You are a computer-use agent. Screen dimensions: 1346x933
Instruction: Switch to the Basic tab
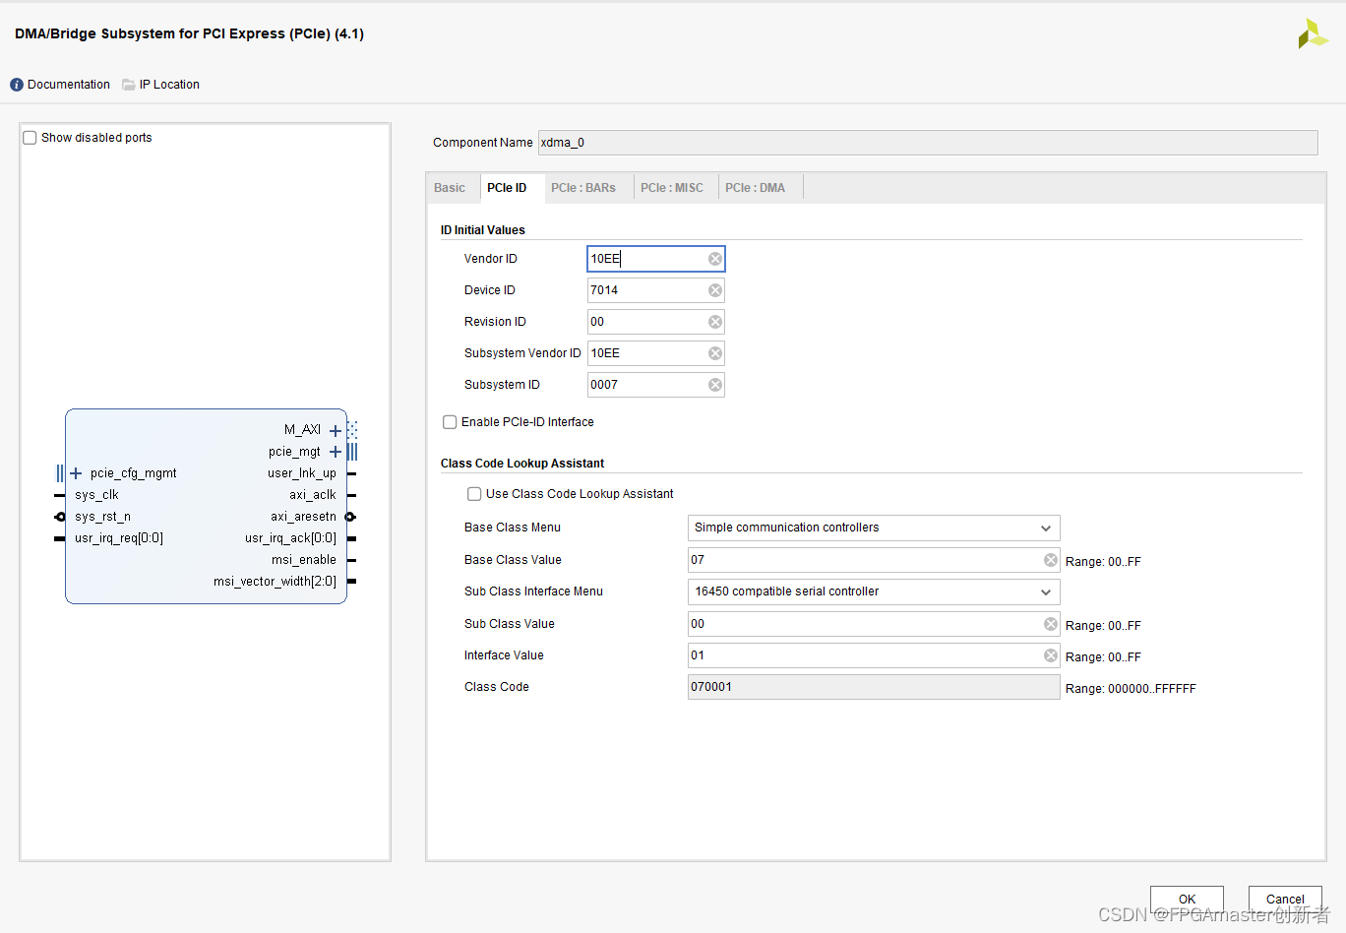pos(450,188)
